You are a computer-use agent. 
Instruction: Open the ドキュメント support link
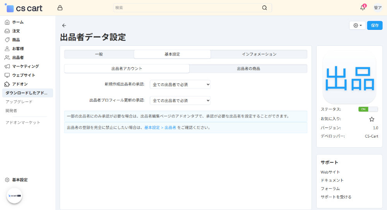332,180
